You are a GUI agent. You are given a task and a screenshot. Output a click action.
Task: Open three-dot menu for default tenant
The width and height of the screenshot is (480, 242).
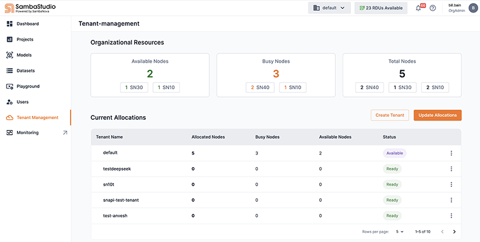click(x=451, y=153)
